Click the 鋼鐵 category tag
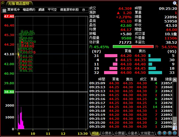This screenshot has width=179, height=137. coord(42,10)
